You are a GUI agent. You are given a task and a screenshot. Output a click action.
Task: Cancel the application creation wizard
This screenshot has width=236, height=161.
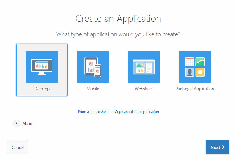(x=18, y=147)
